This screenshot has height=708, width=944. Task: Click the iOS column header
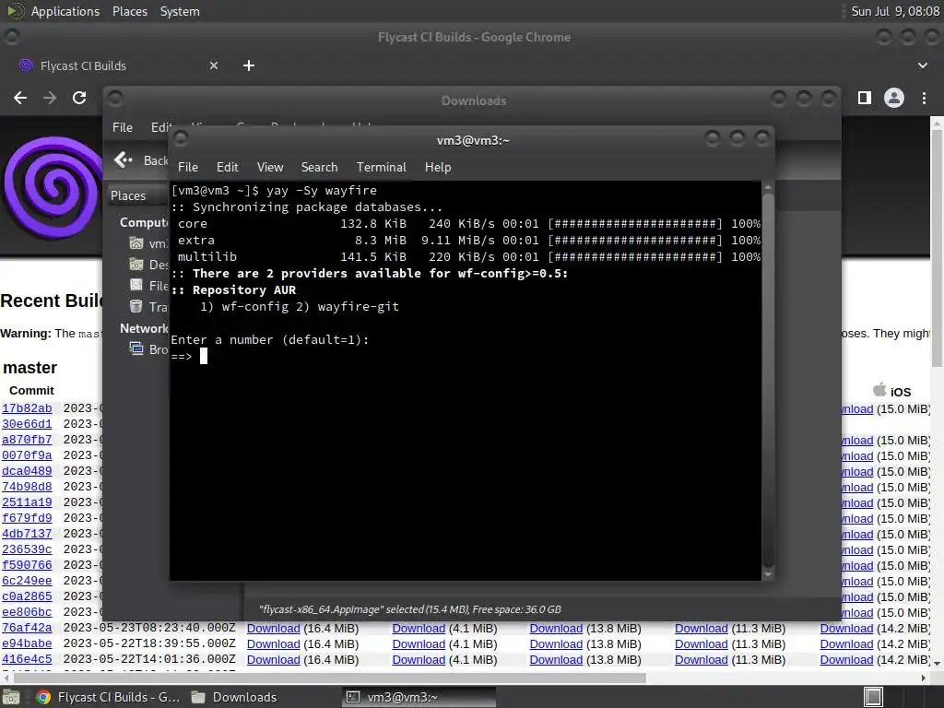coord(892,391)
